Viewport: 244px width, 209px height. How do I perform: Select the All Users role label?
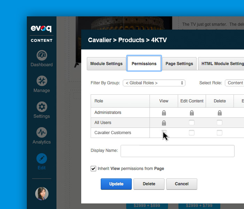point(103,123)
